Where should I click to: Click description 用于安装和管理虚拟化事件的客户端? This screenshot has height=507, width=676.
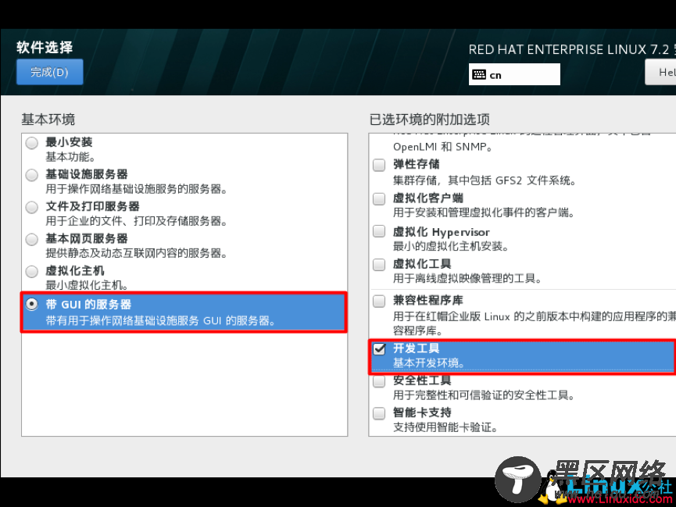pyautogui.click(x=483, y=212)
